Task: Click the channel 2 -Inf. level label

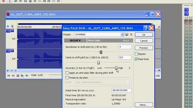Action: click(14, 59)
